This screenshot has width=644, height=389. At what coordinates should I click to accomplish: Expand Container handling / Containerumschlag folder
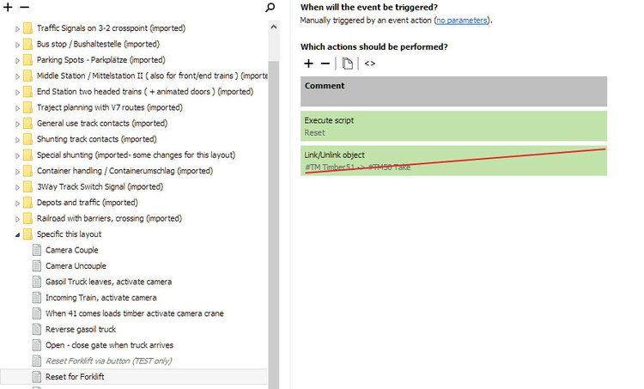(17, 171)
